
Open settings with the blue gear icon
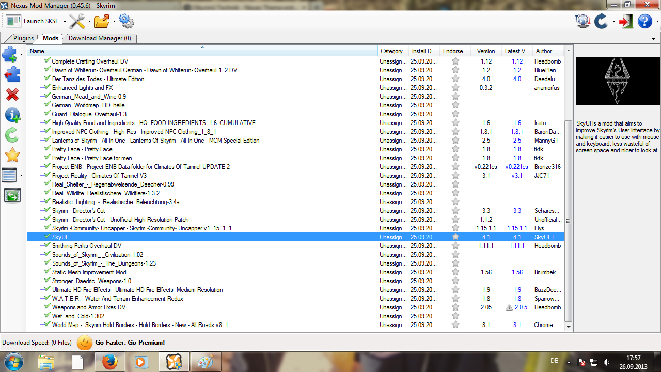[x=126, y=21]
